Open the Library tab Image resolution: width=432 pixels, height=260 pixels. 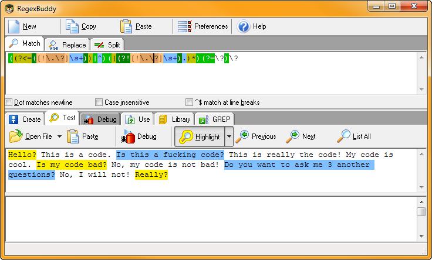coord(174,119)
